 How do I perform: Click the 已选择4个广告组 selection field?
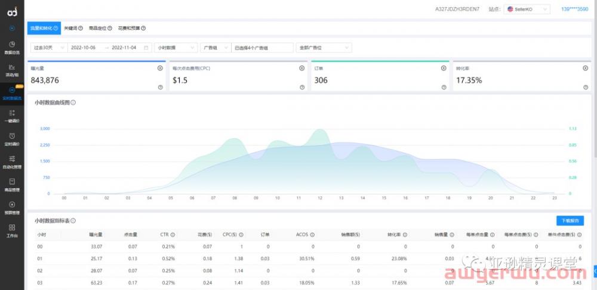point(262,48)
